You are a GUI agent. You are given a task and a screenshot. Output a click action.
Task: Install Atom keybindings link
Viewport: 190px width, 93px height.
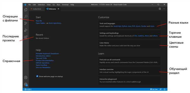[147, 36]
